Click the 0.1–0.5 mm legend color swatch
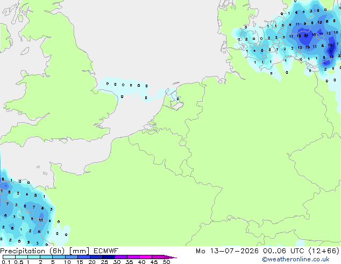 coord(9,257)
